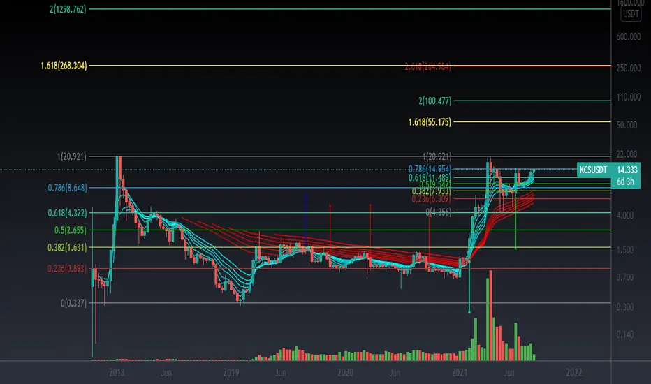Click the 0.382(1.631) Fibonacci label
The width and height of the screenshot is (651, 384).
pos(67,247)
